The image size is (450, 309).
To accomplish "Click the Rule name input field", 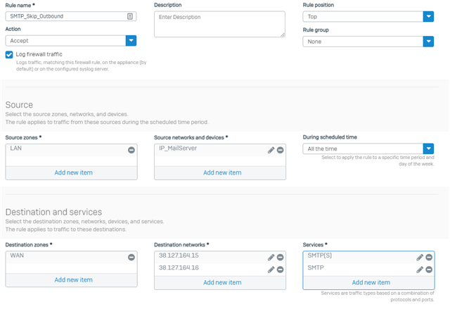I will 71,16.
